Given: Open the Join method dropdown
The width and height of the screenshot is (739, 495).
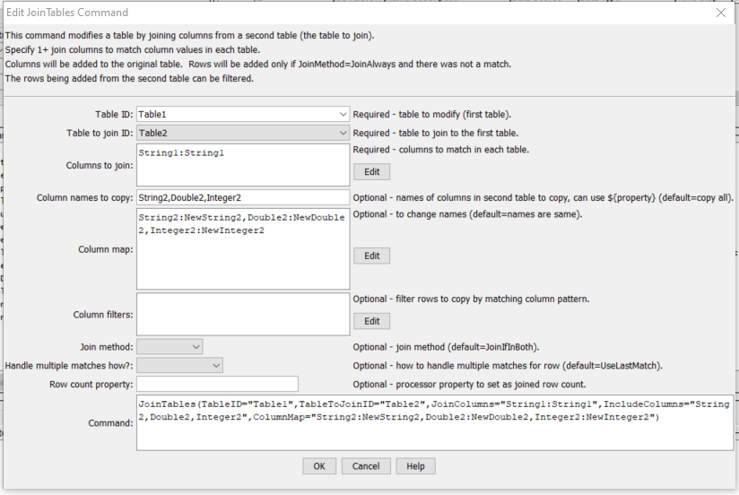Looking at the screenshot, I should click(x=170, y=346).
